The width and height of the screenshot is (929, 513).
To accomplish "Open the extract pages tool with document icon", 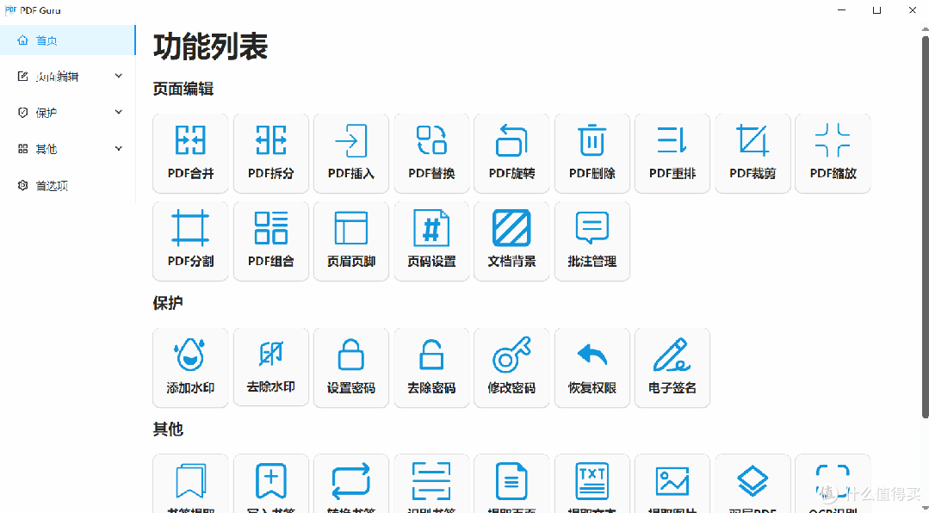I will [x=511, y=484].
